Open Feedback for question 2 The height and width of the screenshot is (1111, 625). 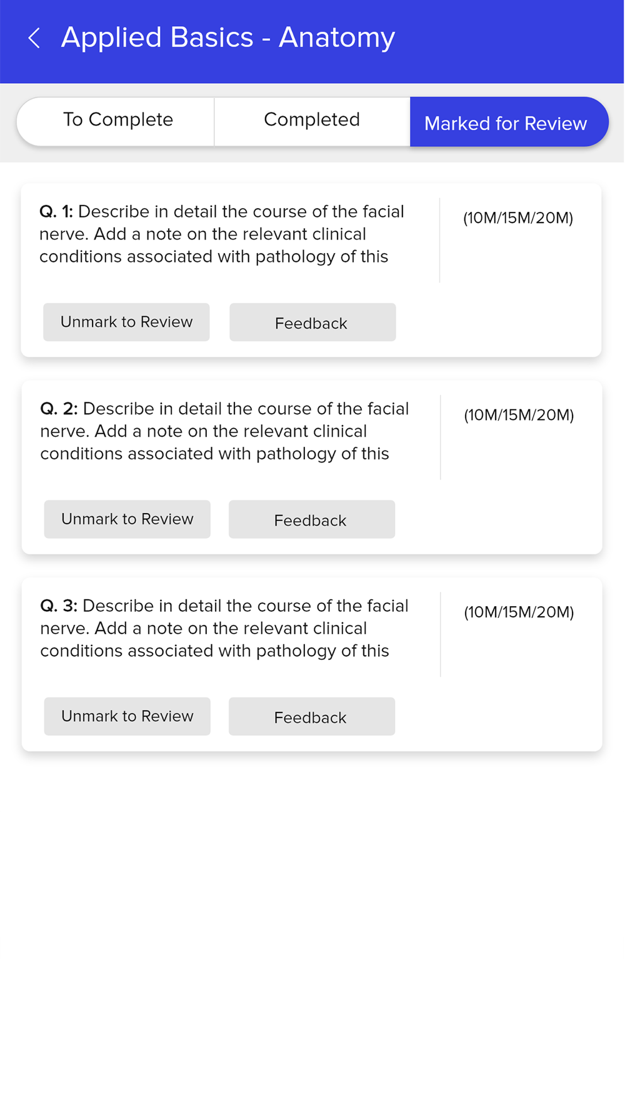click(x=312, y=519)
